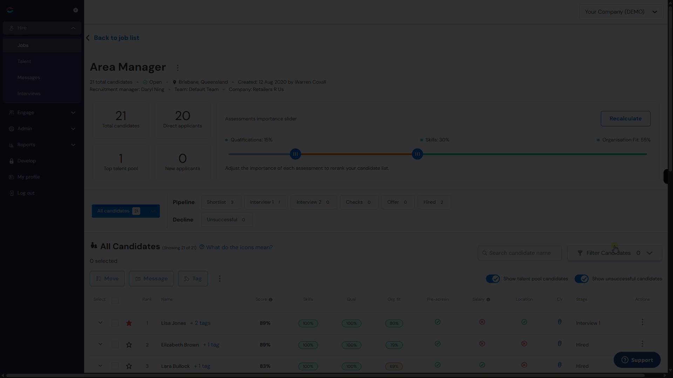Open Elizabeth Brown CV attachment
Image resolution: width=673 pixels, height=378 pixels.
click(560, 344)
